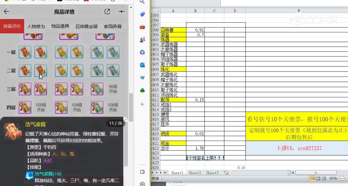348x186 pixels.
Task: Switch to Page Layout view in status bar
Action: tap(318, 178)
